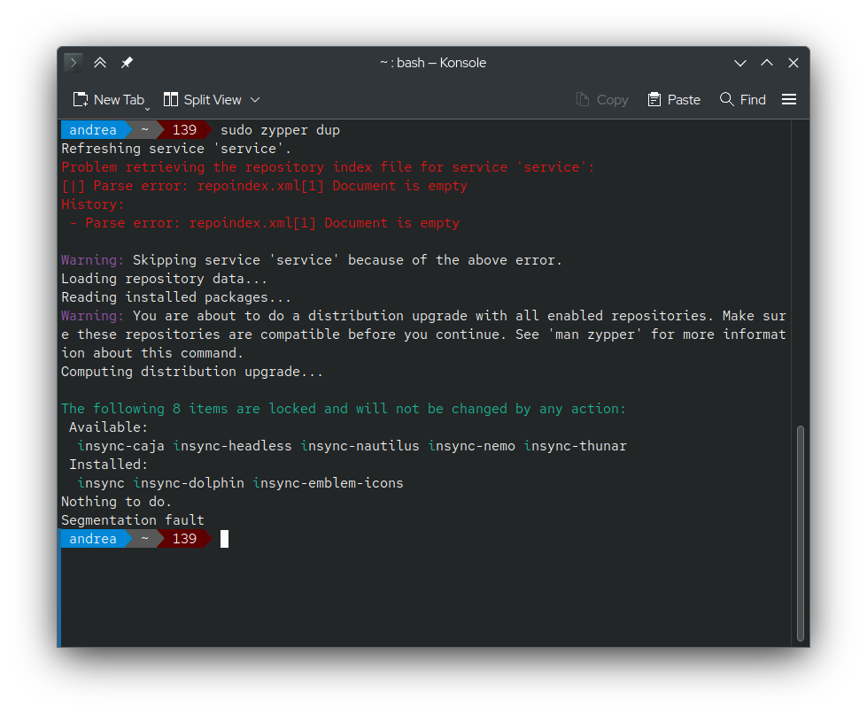Open the hamburger main menu
This screenshot has height=715, width=867.
coord(789,100)
